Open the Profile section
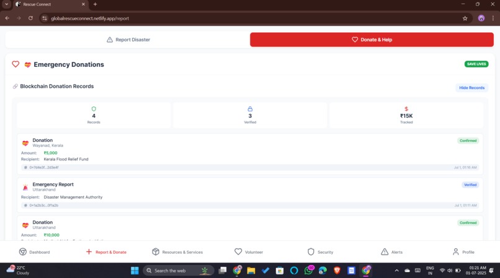This screenshot has height=278, width=500. [463, 252]
